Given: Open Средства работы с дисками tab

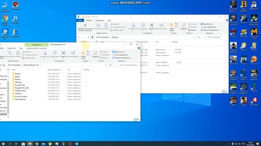Looking at the screenshot, I should click(36, 48).
